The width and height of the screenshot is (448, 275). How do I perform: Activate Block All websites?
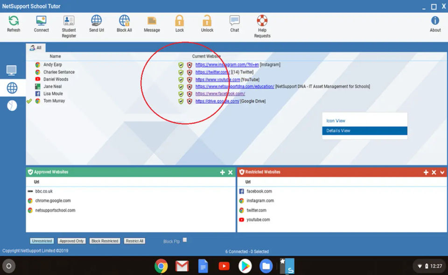coord(124,24)
